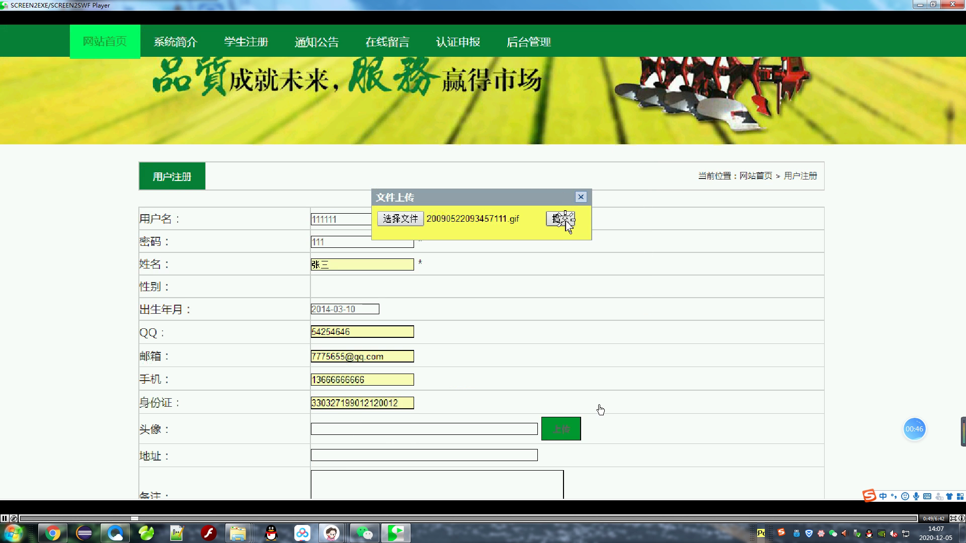Screen dimensions: 966x543
Task: Open Adobe Flash from the taskbar
Action: tap(208, 533)
